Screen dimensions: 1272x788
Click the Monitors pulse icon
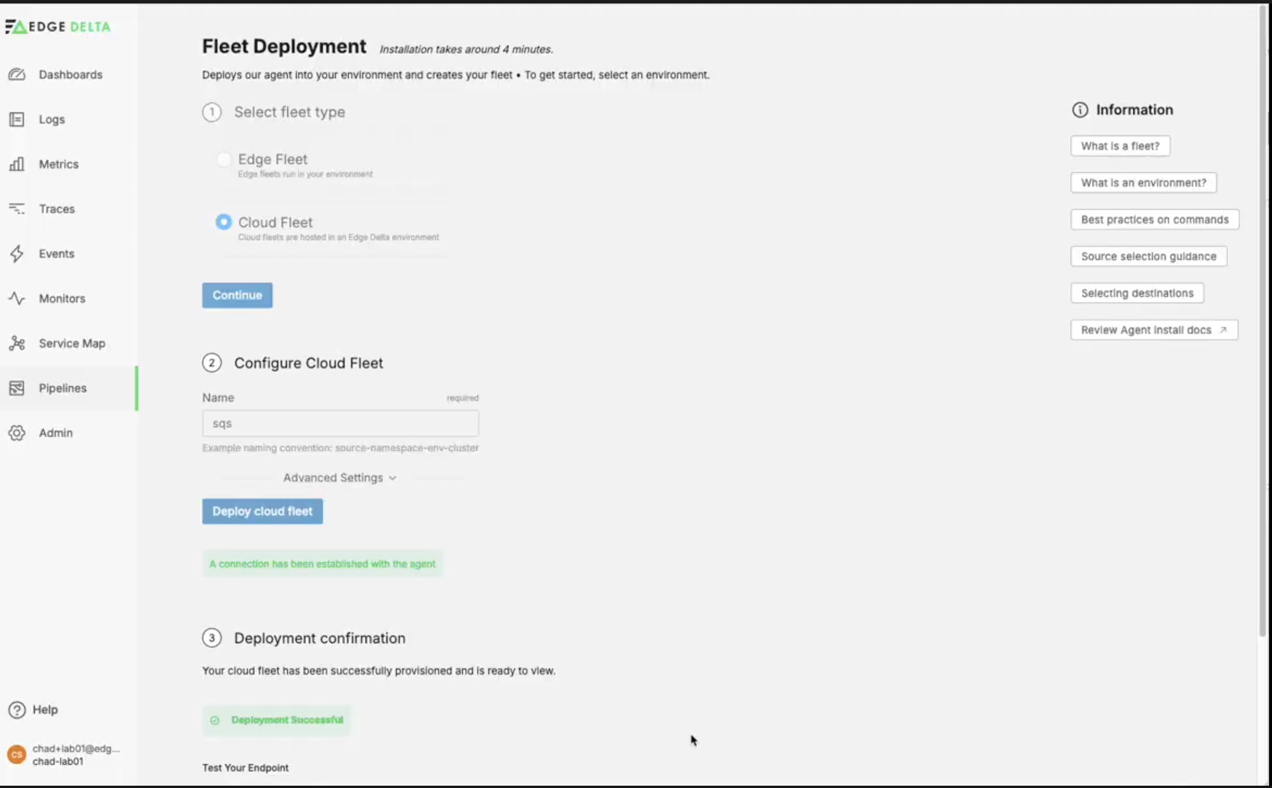point(17,298)
